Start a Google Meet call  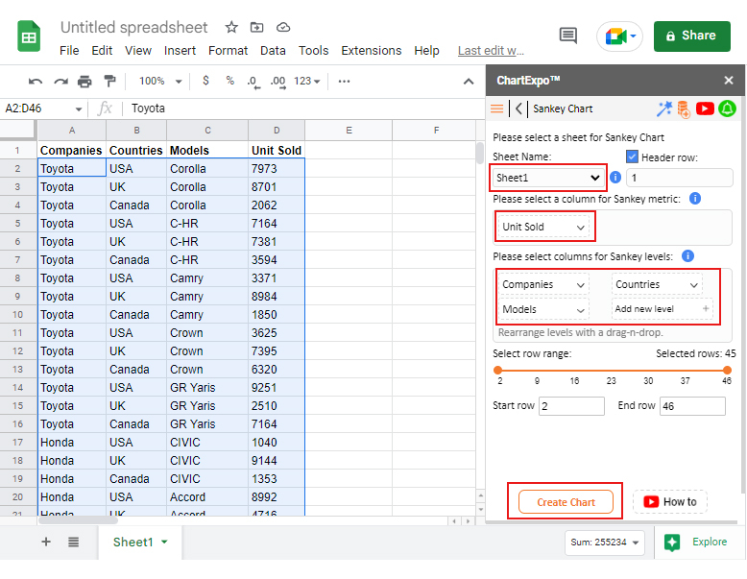point(619,36)
